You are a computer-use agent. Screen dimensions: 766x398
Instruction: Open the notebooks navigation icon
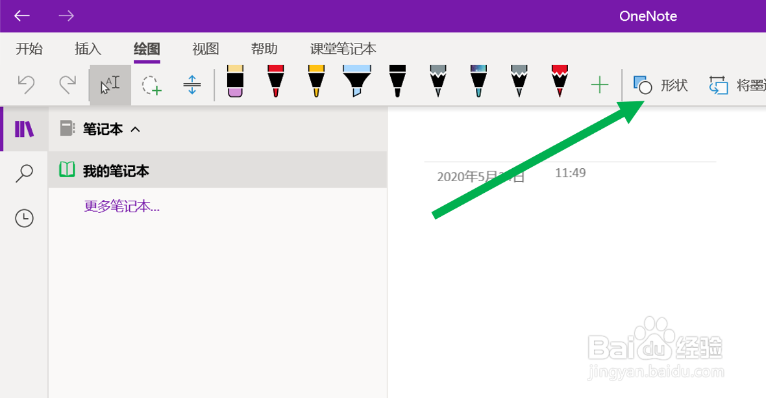[x=24, y=129]
